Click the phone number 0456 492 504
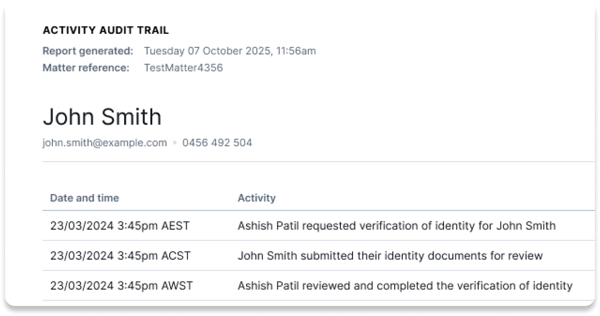600x316 pixels. click(217, 143)
